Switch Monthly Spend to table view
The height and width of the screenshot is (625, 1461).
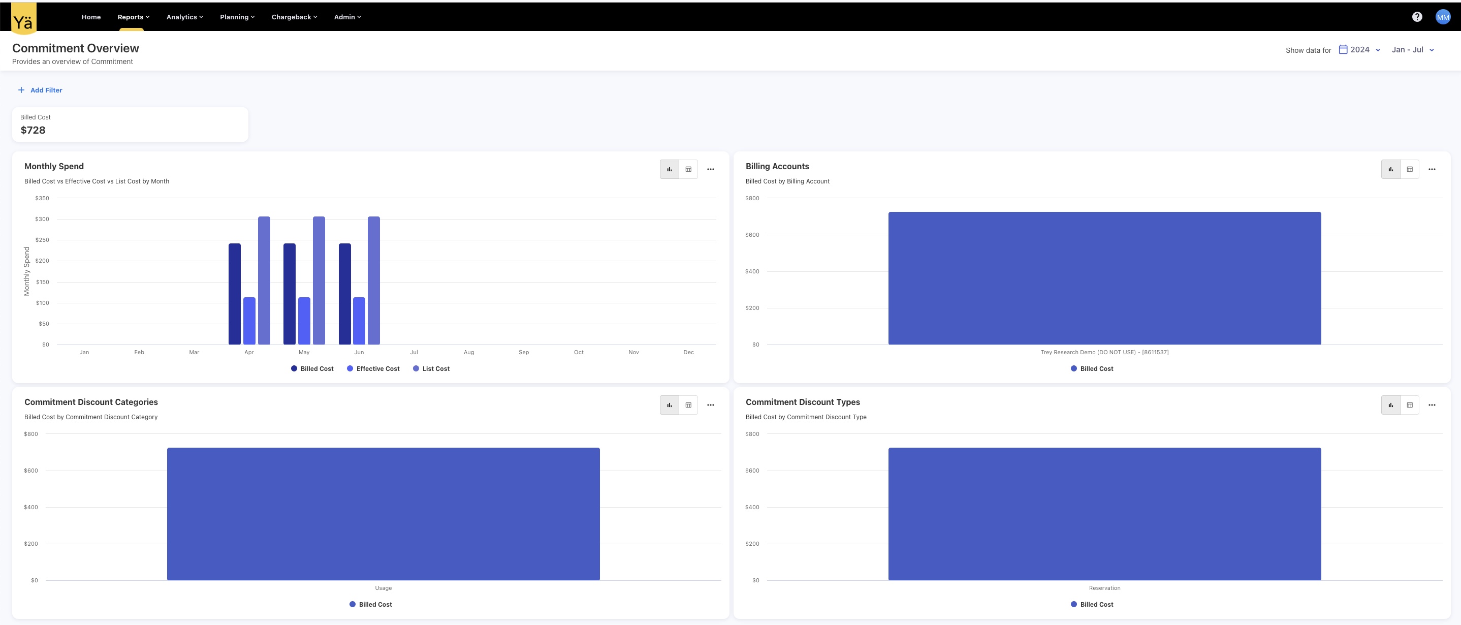(688, 169)
